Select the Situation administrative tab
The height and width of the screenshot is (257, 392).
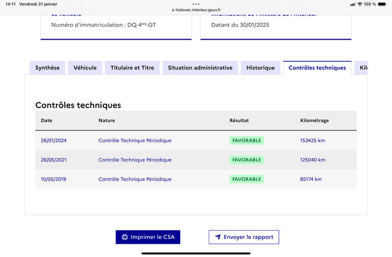click(200, 68)
